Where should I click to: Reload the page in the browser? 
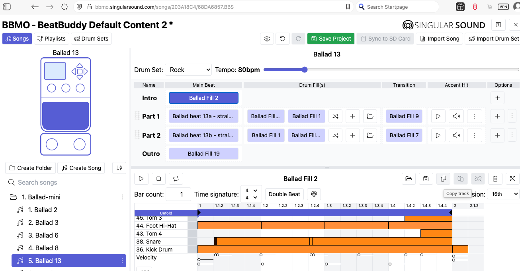click(x=65, y=7)
